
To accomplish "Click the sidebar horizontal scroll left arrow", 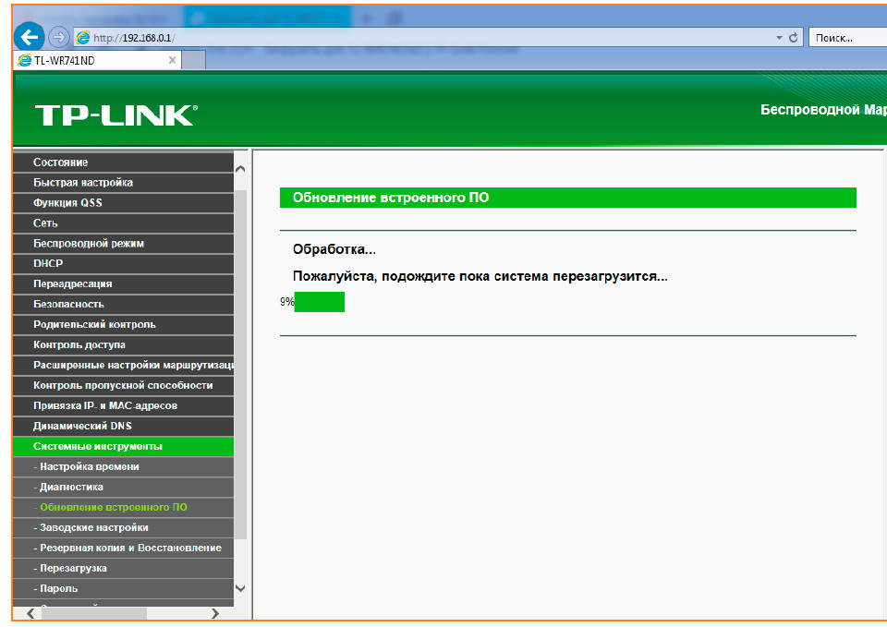I will [x=30, y=613].
